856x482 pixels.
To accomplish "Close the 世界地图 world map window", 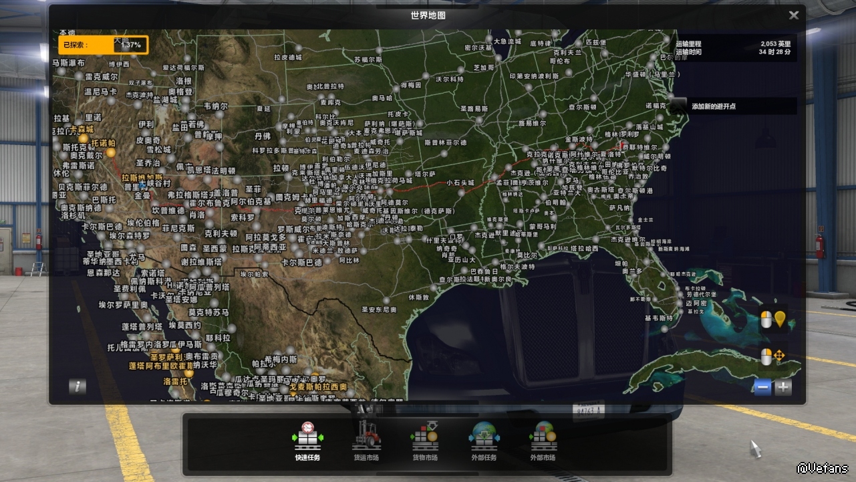I will coord(793,15).
